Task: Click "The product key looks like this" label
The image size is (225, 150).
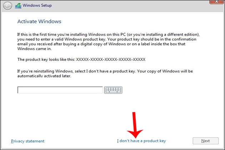Action: click(46, 59)
